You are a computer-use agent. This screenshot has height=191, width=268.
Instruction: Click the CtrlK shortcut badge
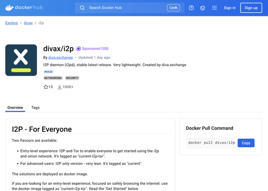tap(173, 8)
